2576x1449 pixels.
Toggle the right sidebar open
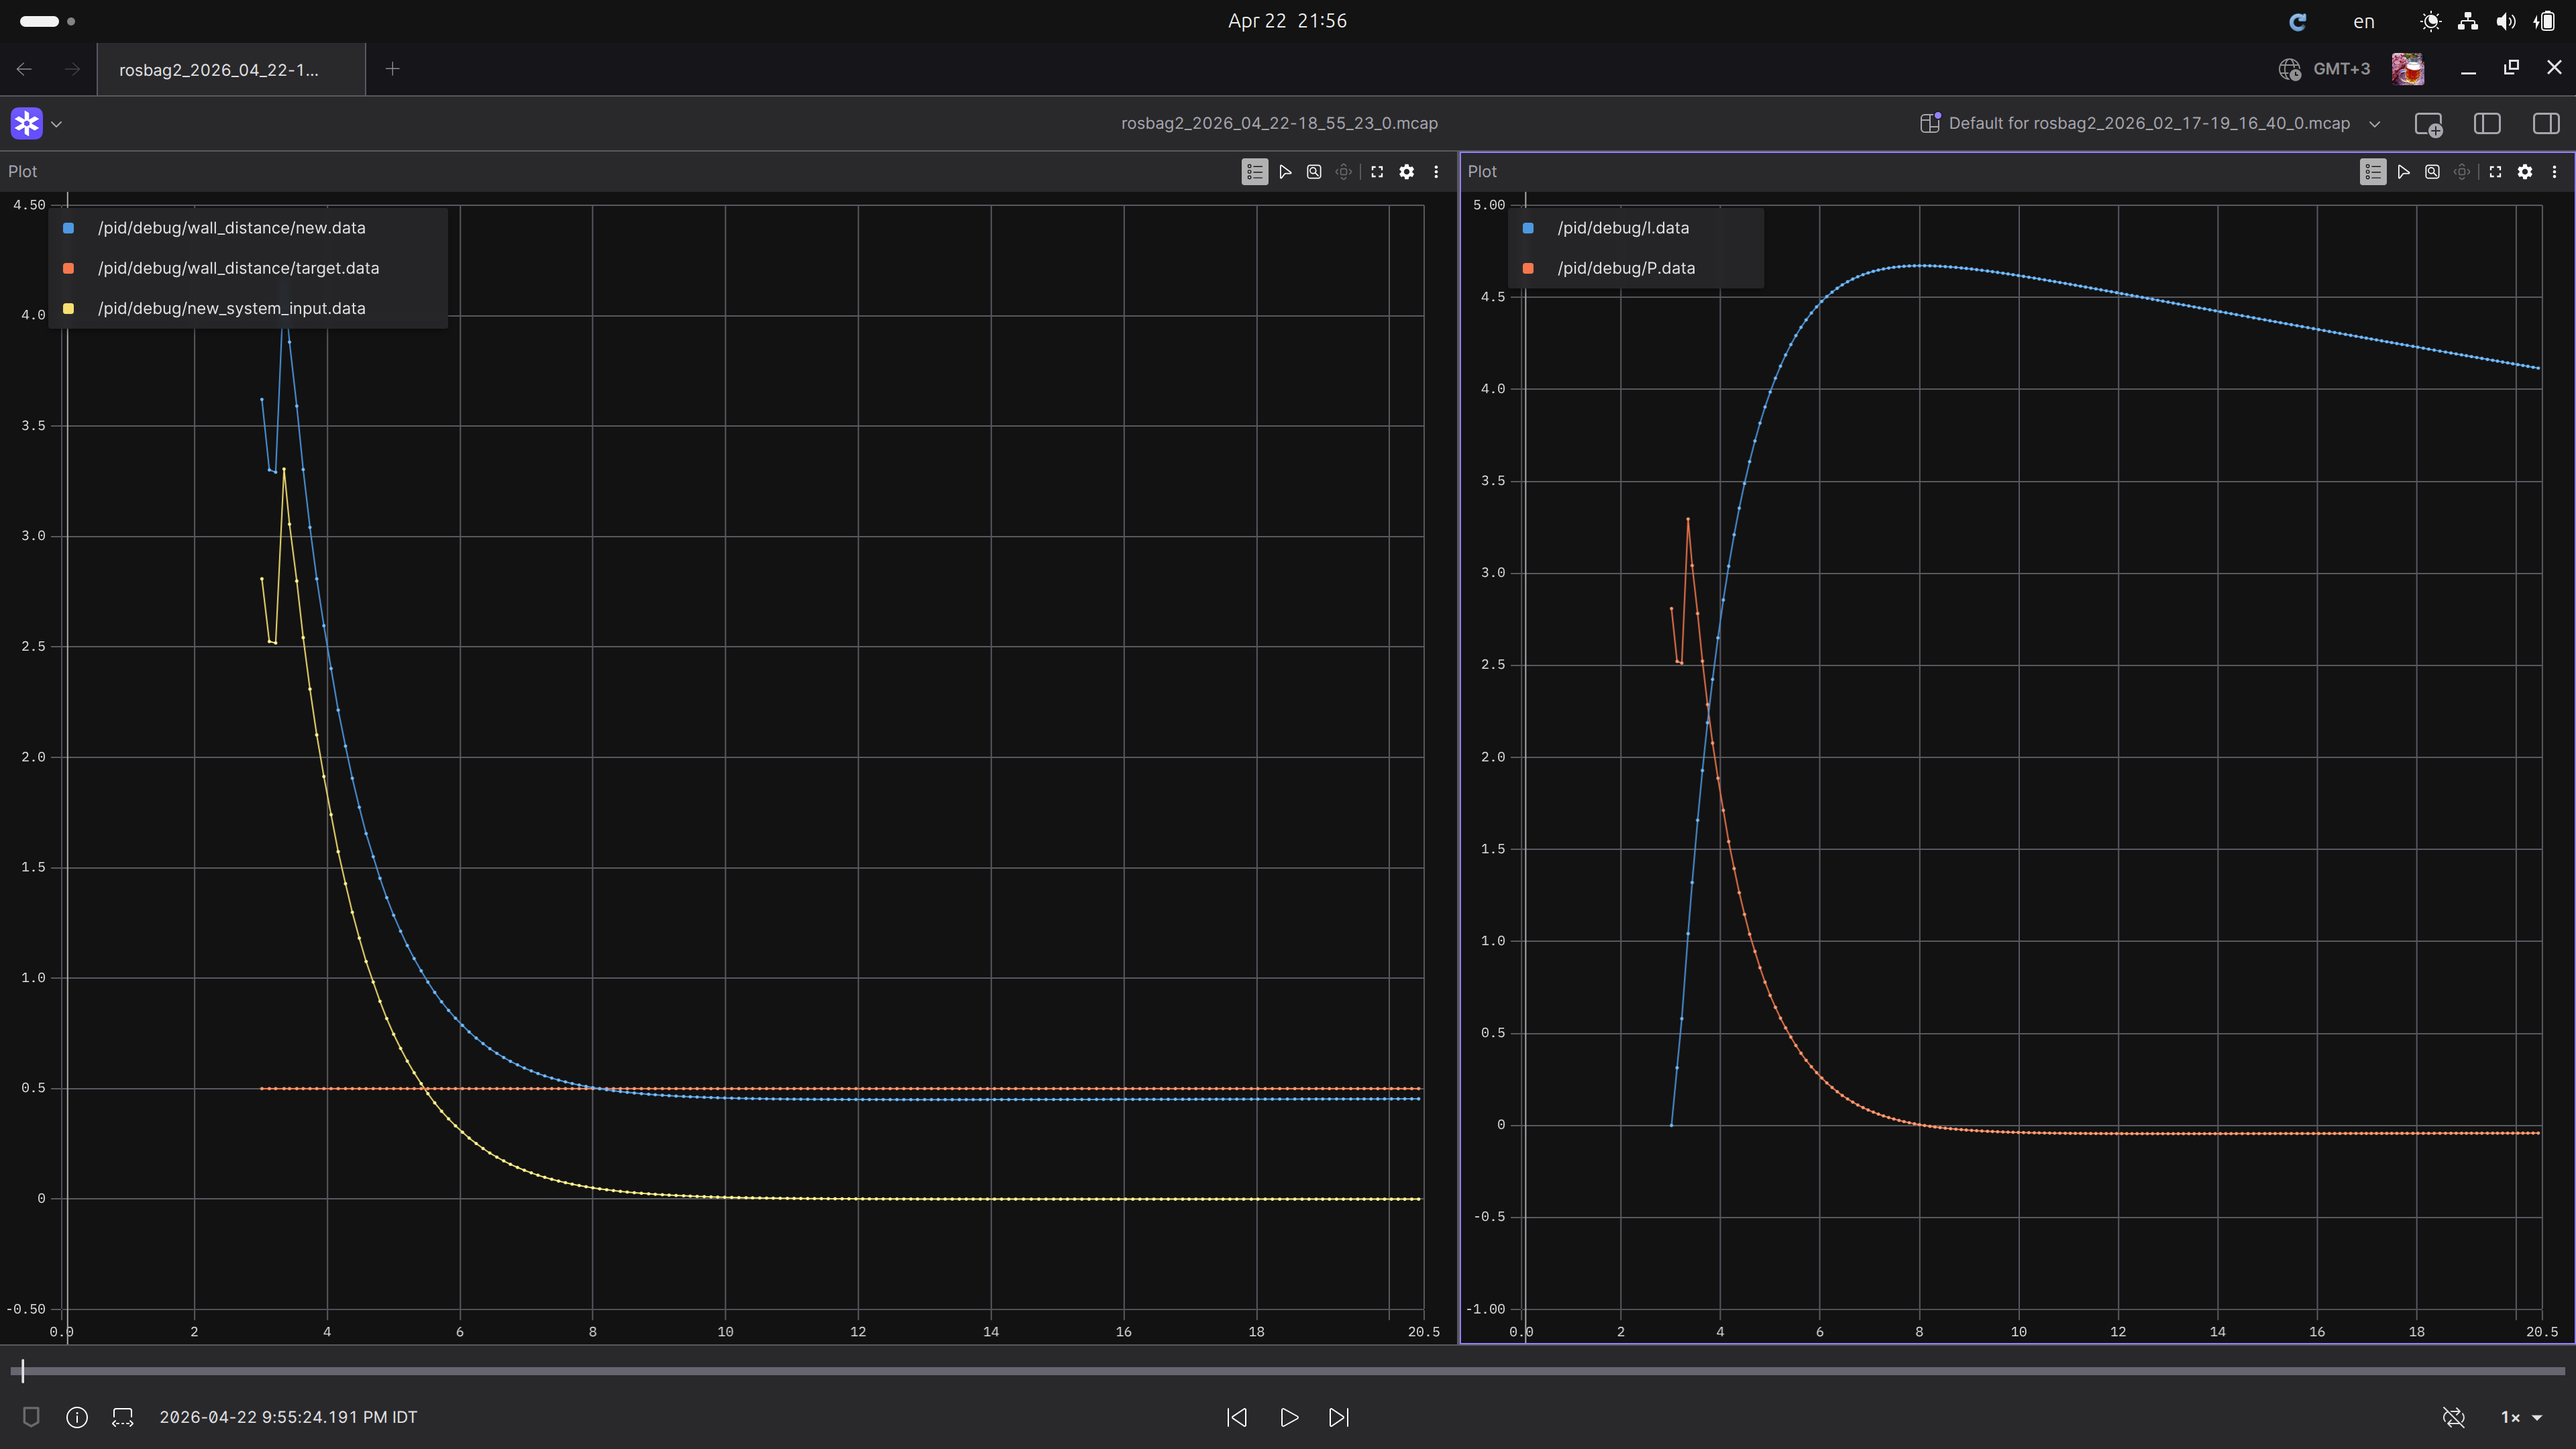[2545, 123]
